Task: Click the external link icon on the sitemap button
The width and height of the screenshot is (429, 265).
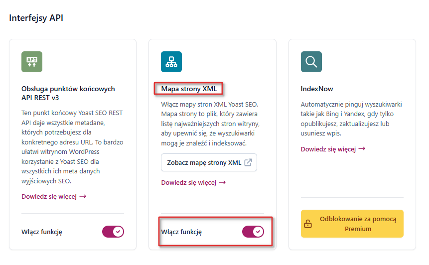Action: click(x=248, y=163)
